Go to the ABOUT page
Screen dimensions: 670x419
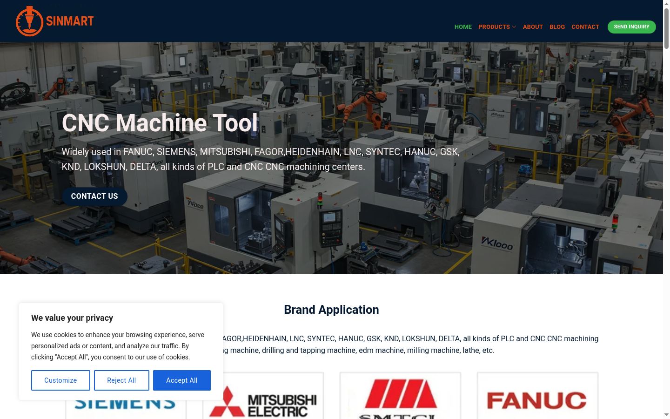point(533,27)
